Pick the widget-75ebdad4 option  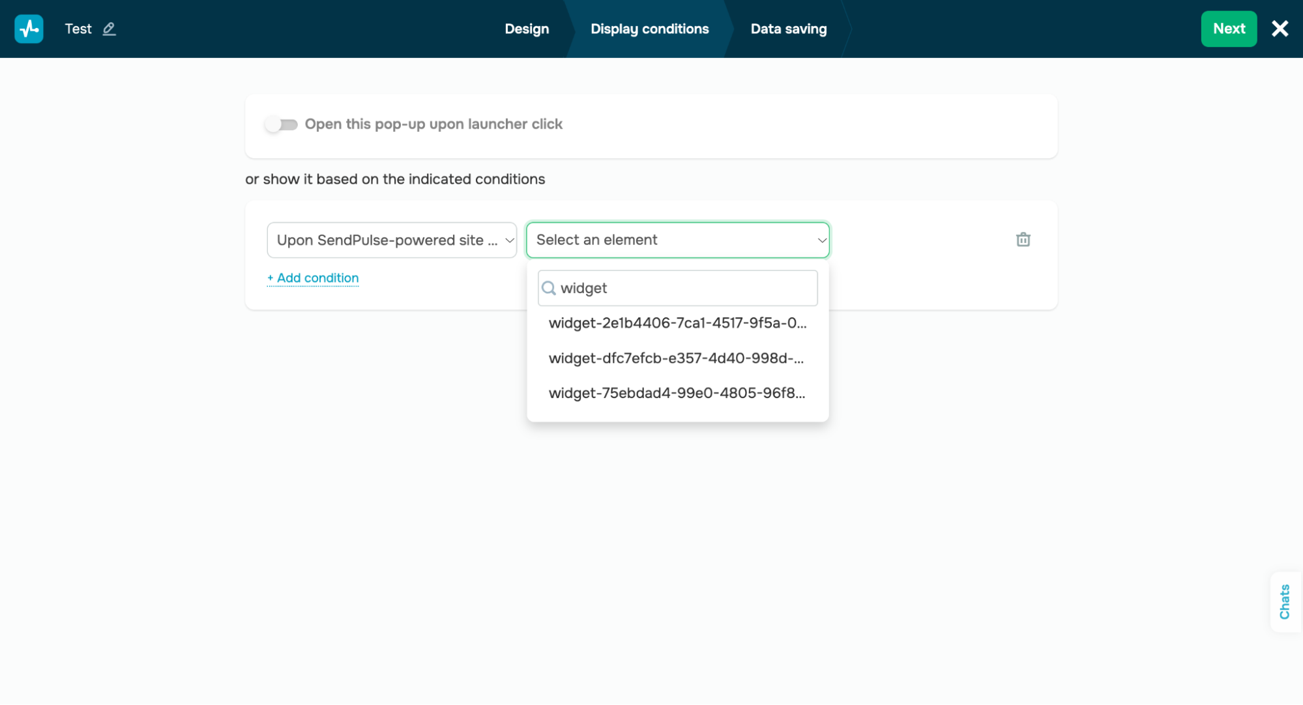click(x=677, y=394)
